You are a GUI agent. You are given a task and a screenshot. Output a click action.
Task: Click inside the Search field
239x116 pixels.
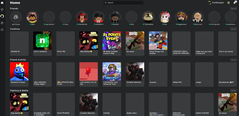[123, 3]
